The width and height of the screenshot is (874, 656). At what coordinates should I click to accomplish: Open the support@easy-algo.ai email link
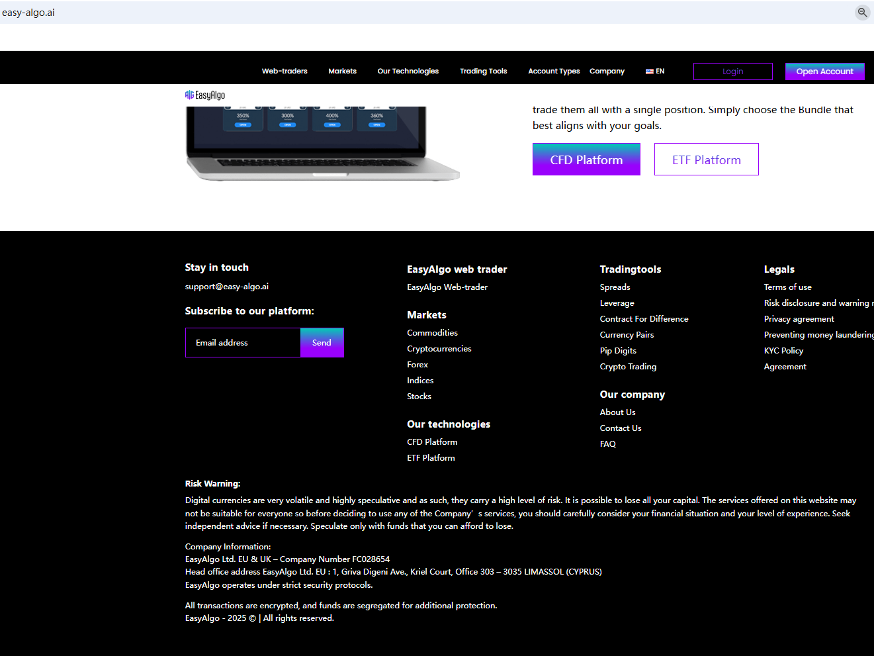point(227,287)
